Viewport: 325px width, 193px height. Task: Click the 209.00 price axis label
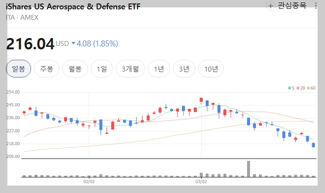point(13,156)
